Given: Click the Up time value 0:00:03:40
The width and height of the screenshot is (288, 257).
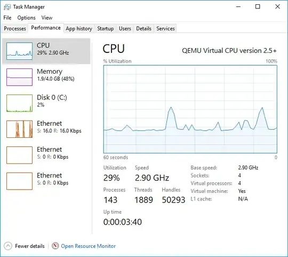Looking at the screenshot, I should click(123, 222).
